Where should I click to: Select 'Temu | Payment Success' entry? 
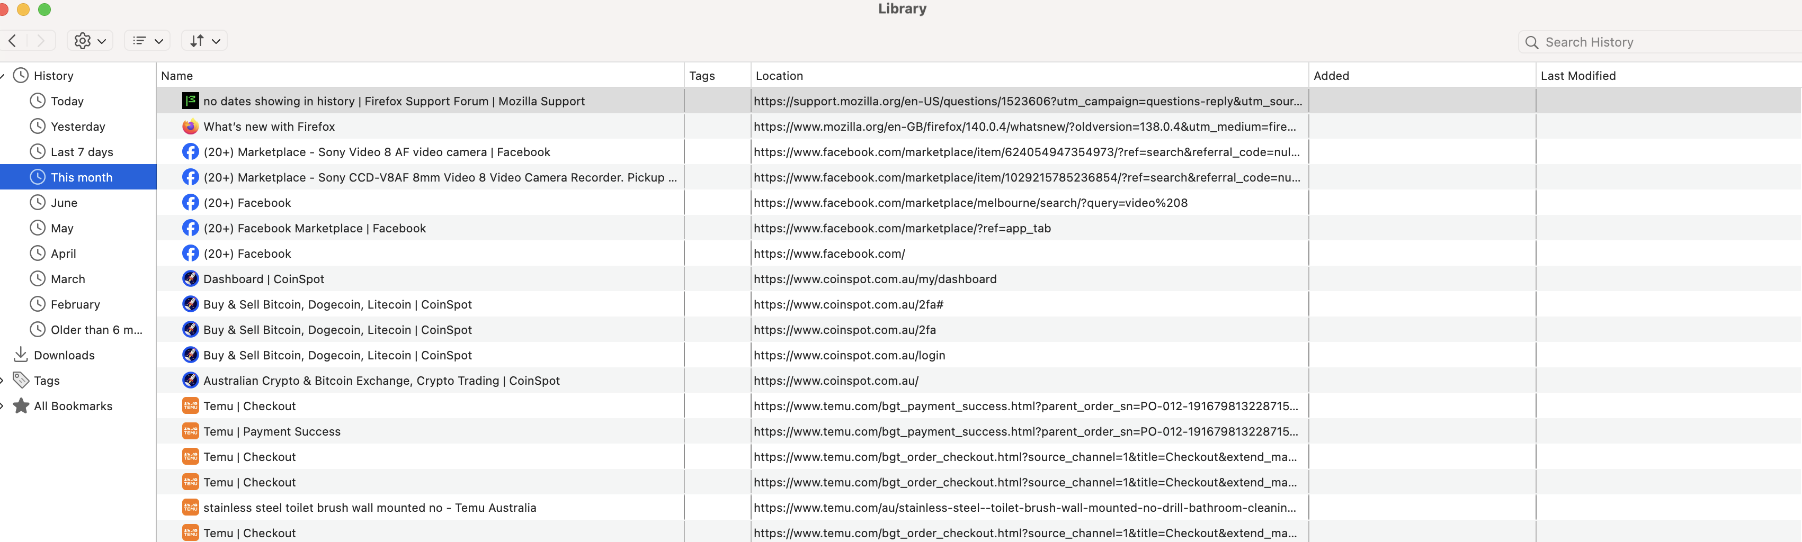click(271, 431)
